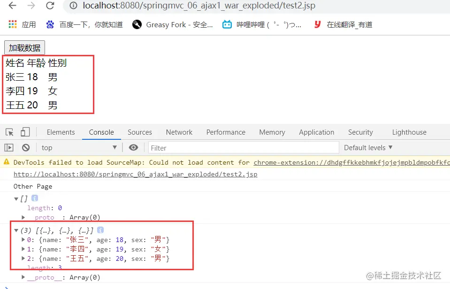Switch to the Memory tab
The height and width of the screenshot is (289, 450).
click(x=272, y=132)
